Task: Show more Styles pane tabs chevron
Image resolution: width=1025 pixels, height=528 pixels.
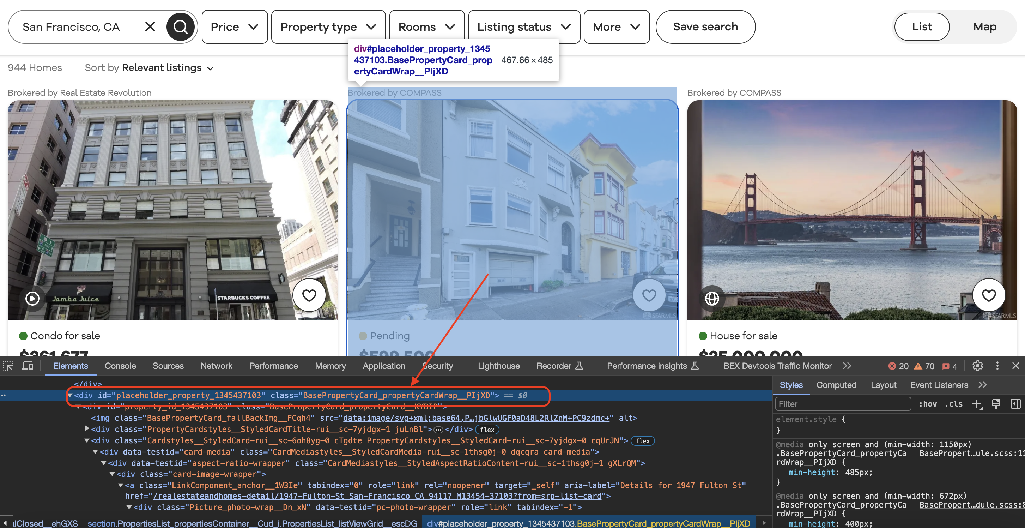Action: tap(982, 385)
